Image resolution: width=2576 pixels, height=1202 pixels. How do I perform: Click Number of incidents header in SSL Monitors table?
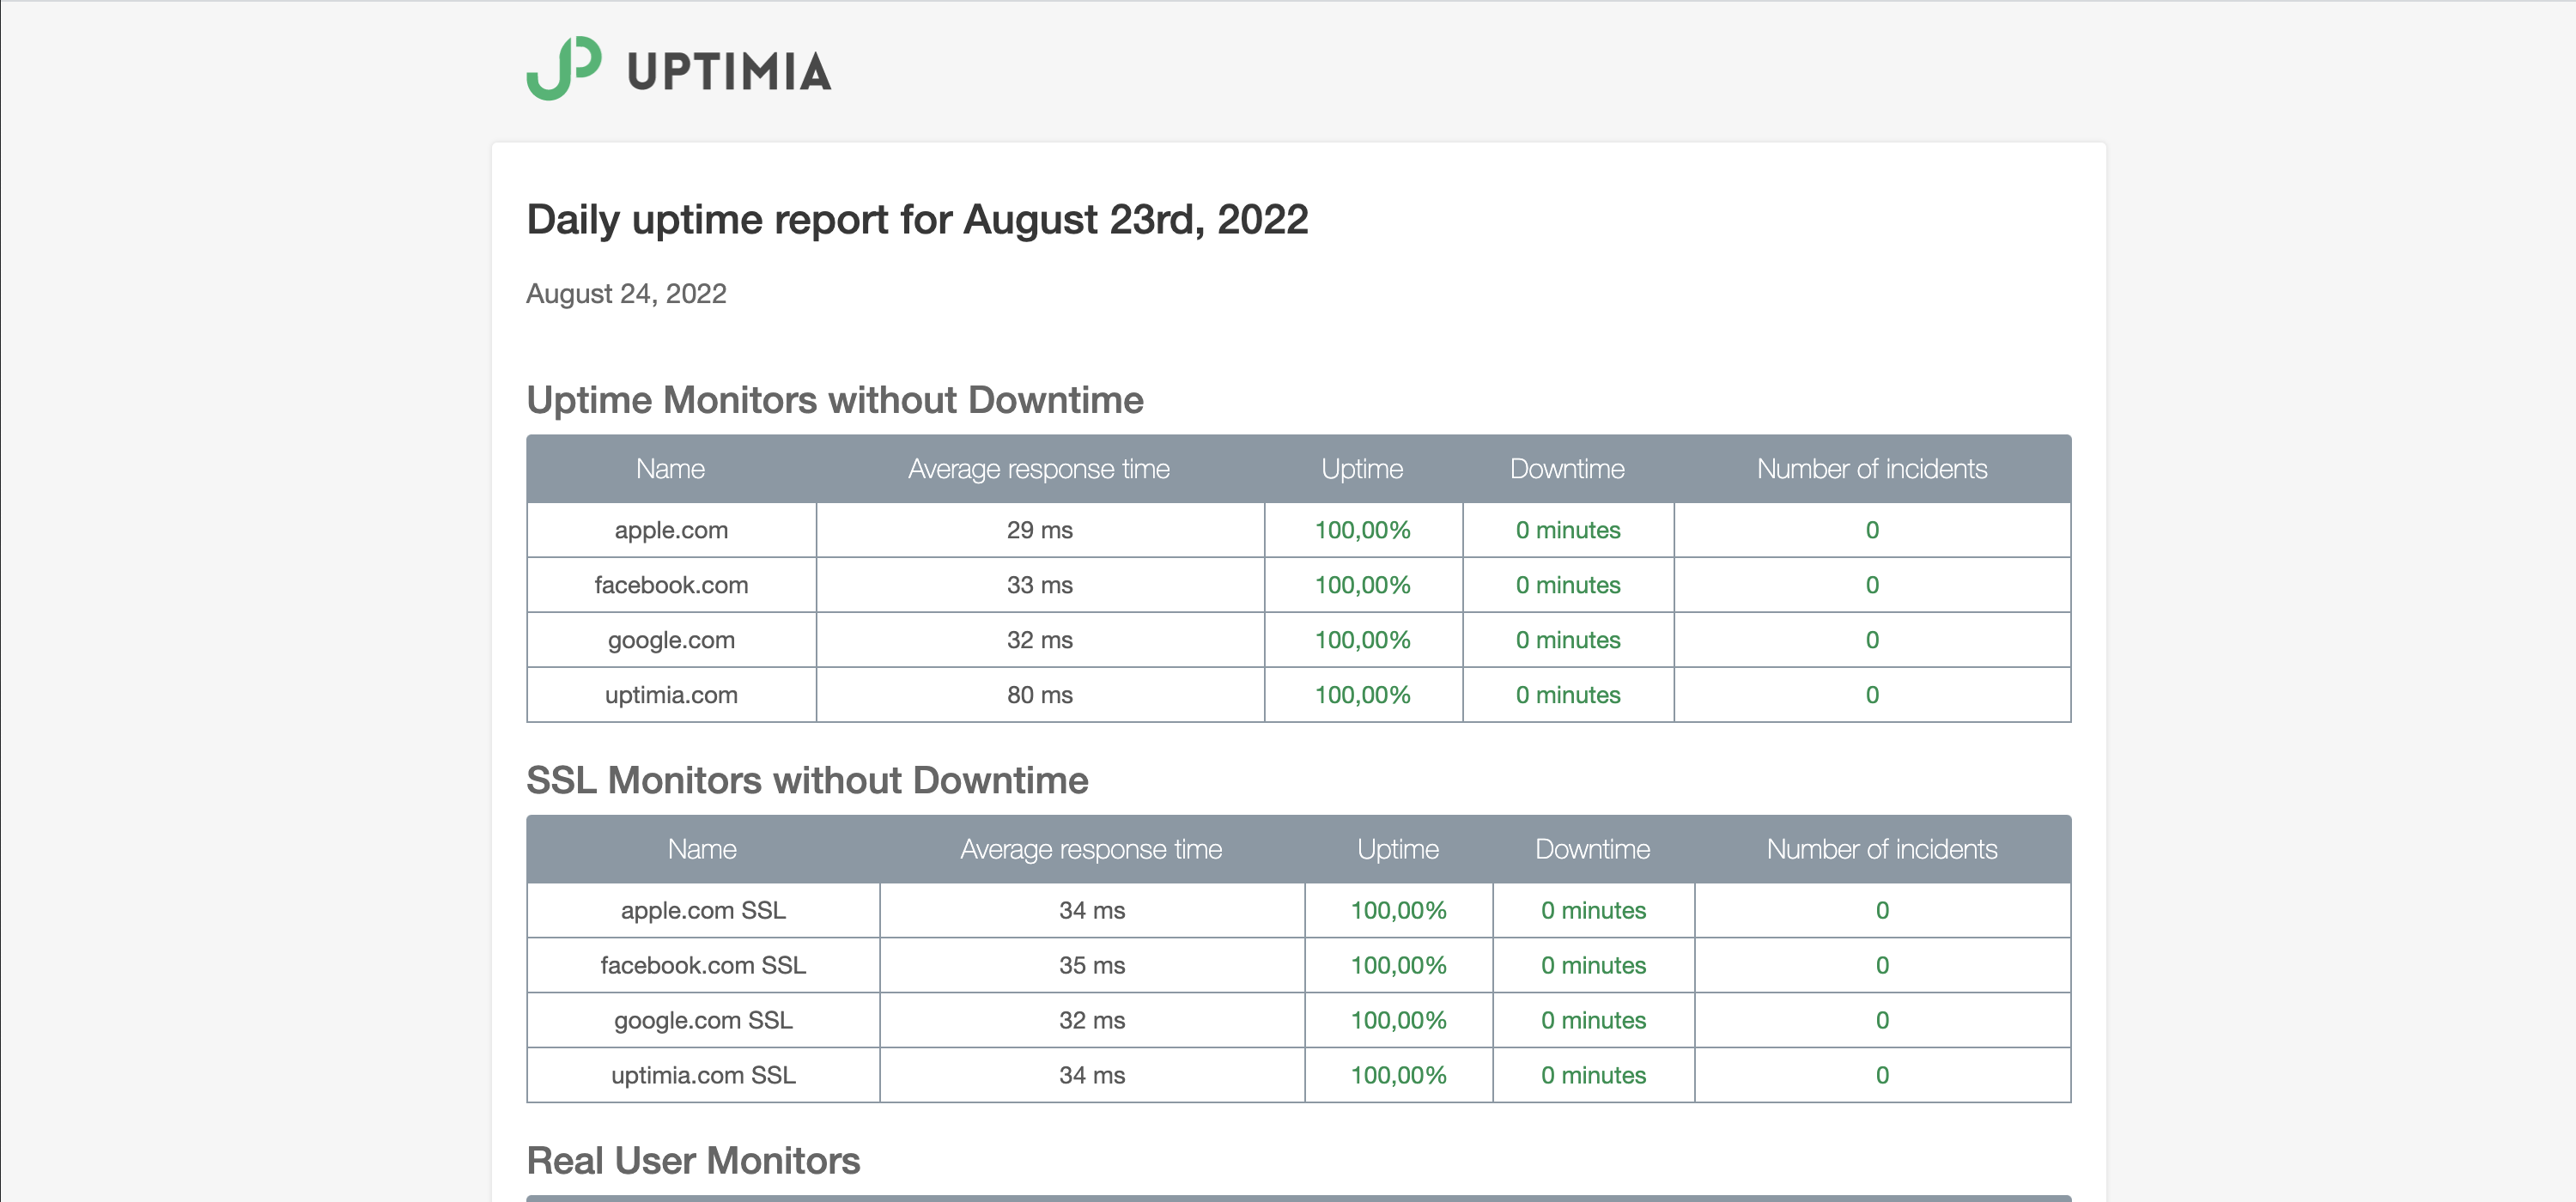[x=1882, y=849]
